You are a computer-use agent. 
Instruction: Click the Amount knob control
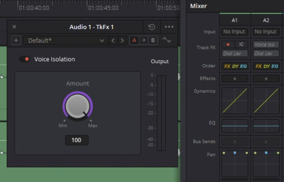click(x=78, y=106)
